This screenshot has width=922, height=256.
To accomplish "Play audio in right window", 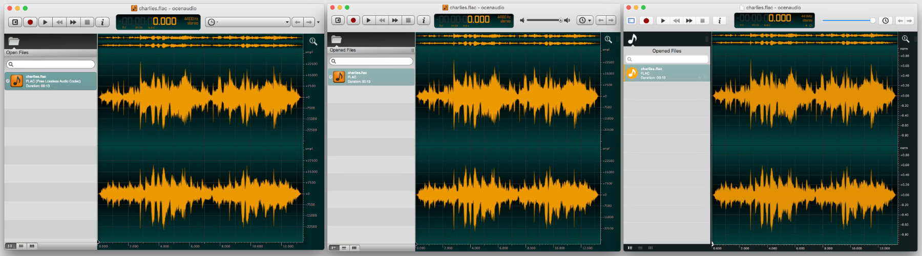I will coord(663,20).
